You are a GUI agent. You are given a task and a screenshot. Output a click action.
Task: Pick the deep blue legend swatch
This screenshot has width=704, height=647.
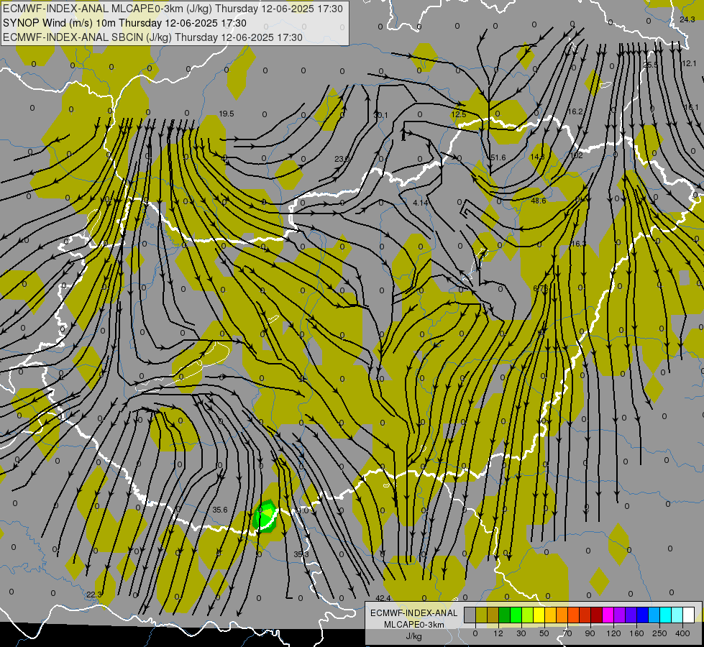click(x=643, y=615)
